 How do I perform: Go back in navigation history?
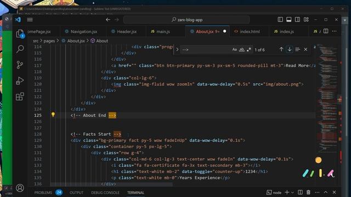pos(108,20)
